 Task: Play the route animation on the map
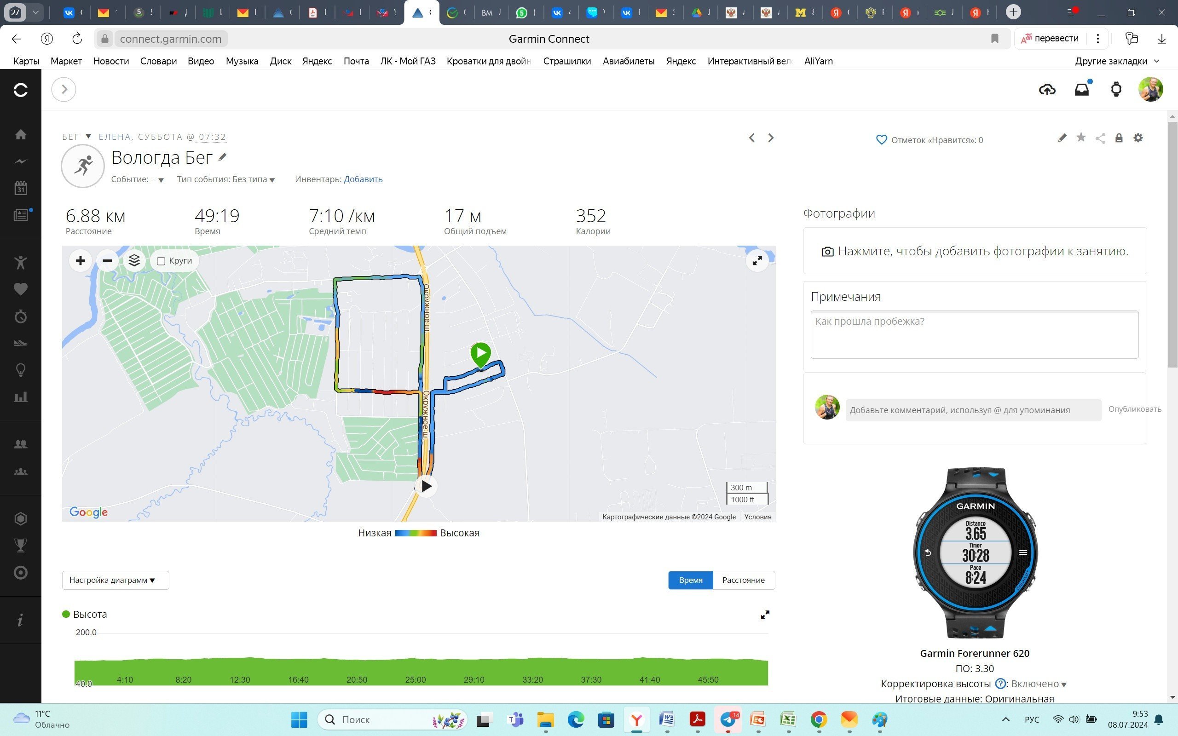point(426,486)
